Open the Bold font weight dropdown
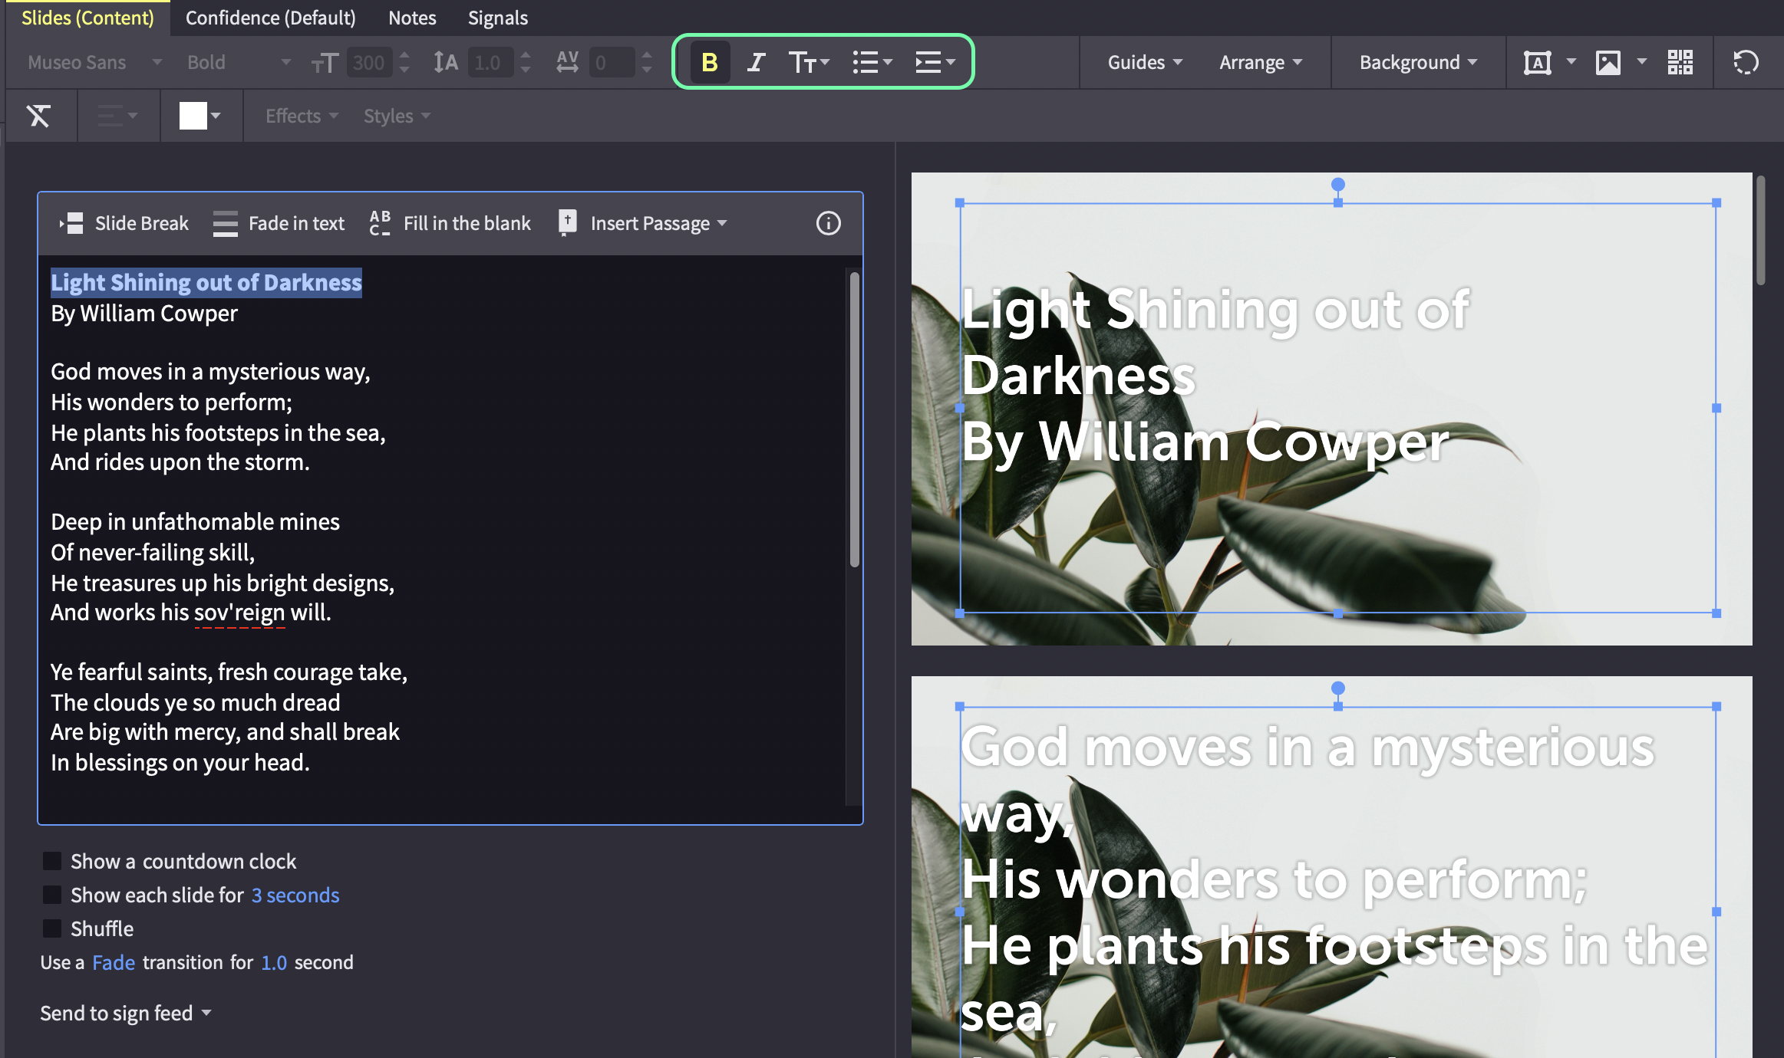 [239, 62]
